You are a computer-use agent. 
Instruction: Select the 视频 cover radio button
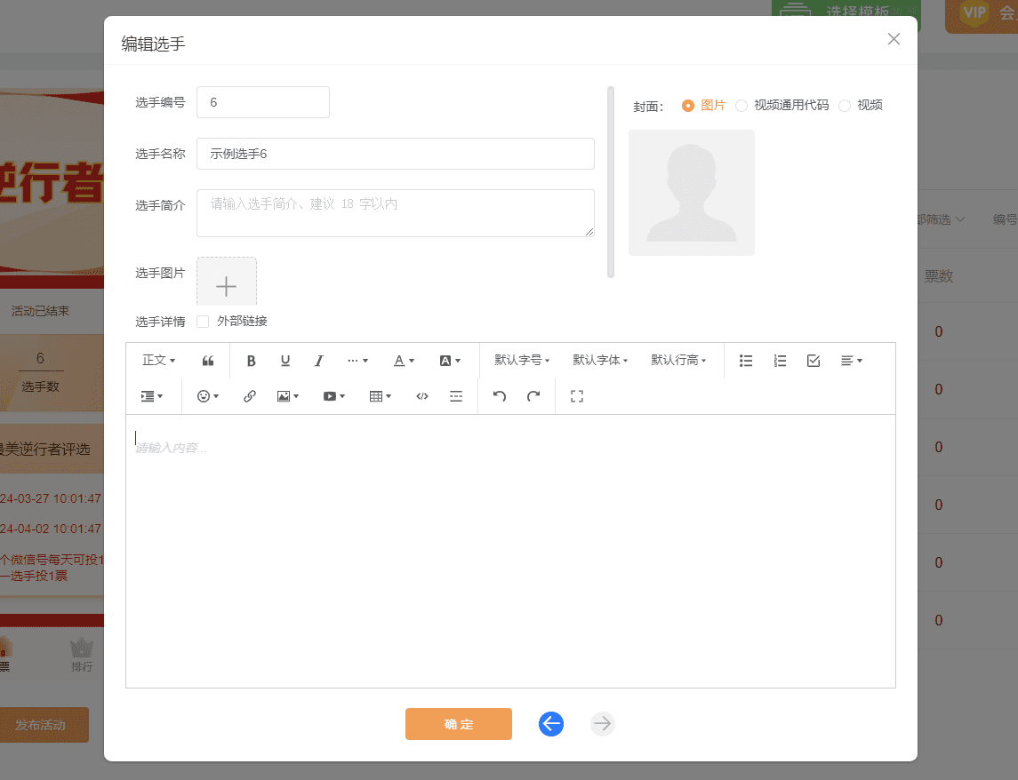pos(843,105)
